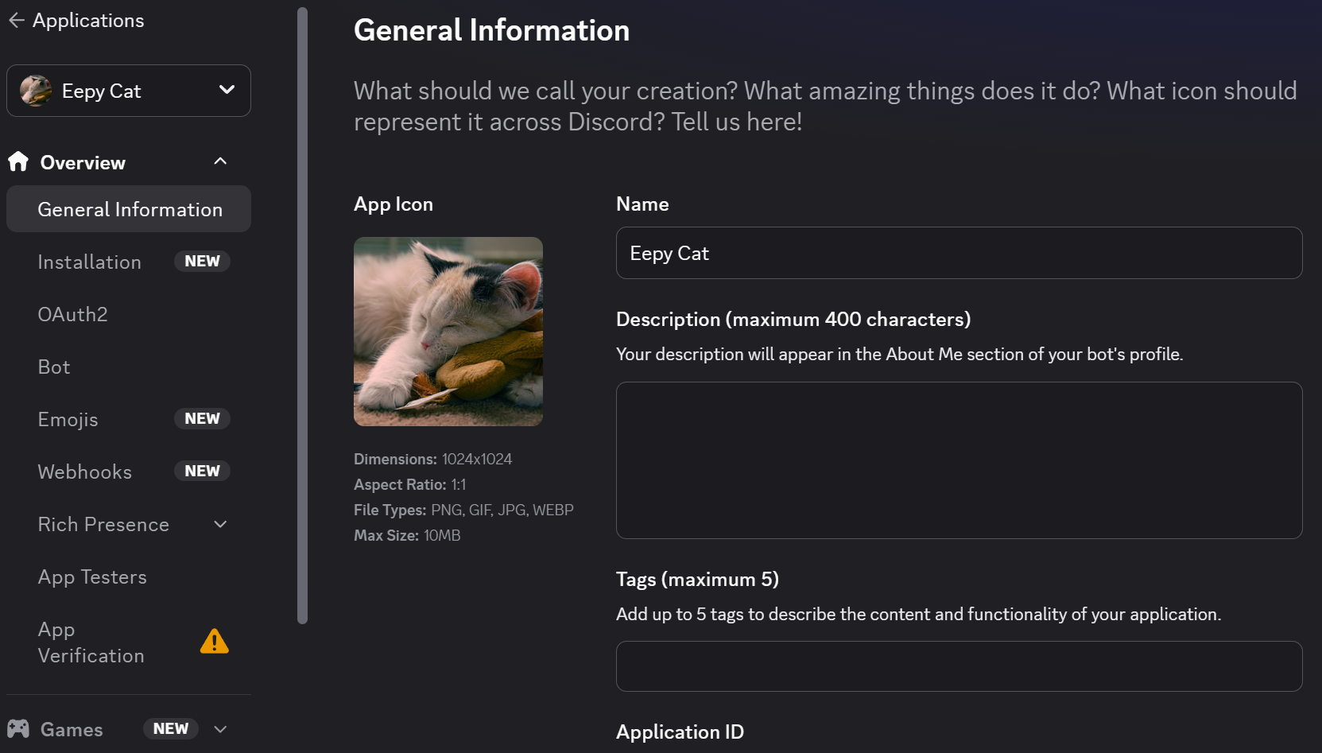The width and height of the screenshot is (1322, 753).
Task: Click the 'File Types: PNG, GIF, JPG, WEBP' text
Action: coord(463,510)
